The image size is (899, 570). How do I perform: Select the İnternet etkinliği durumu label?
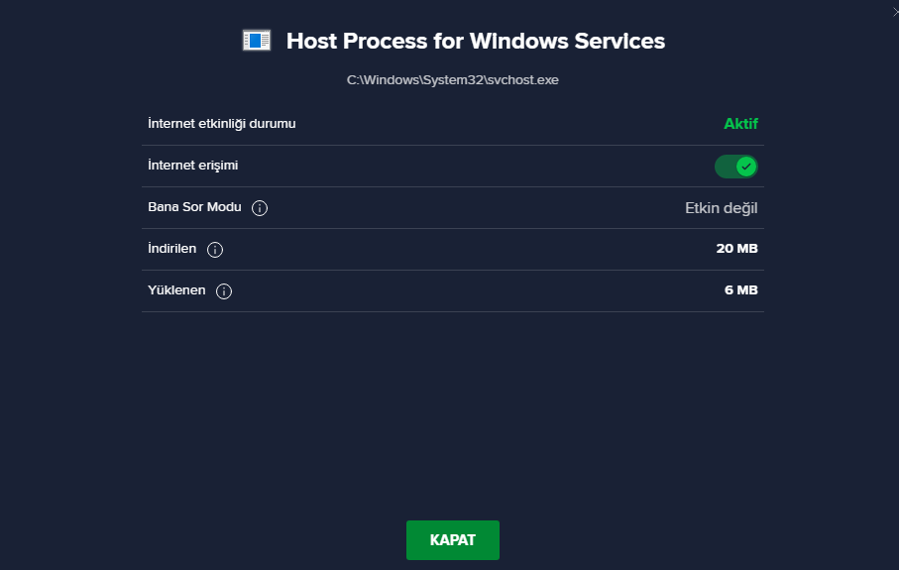(222, 124)
